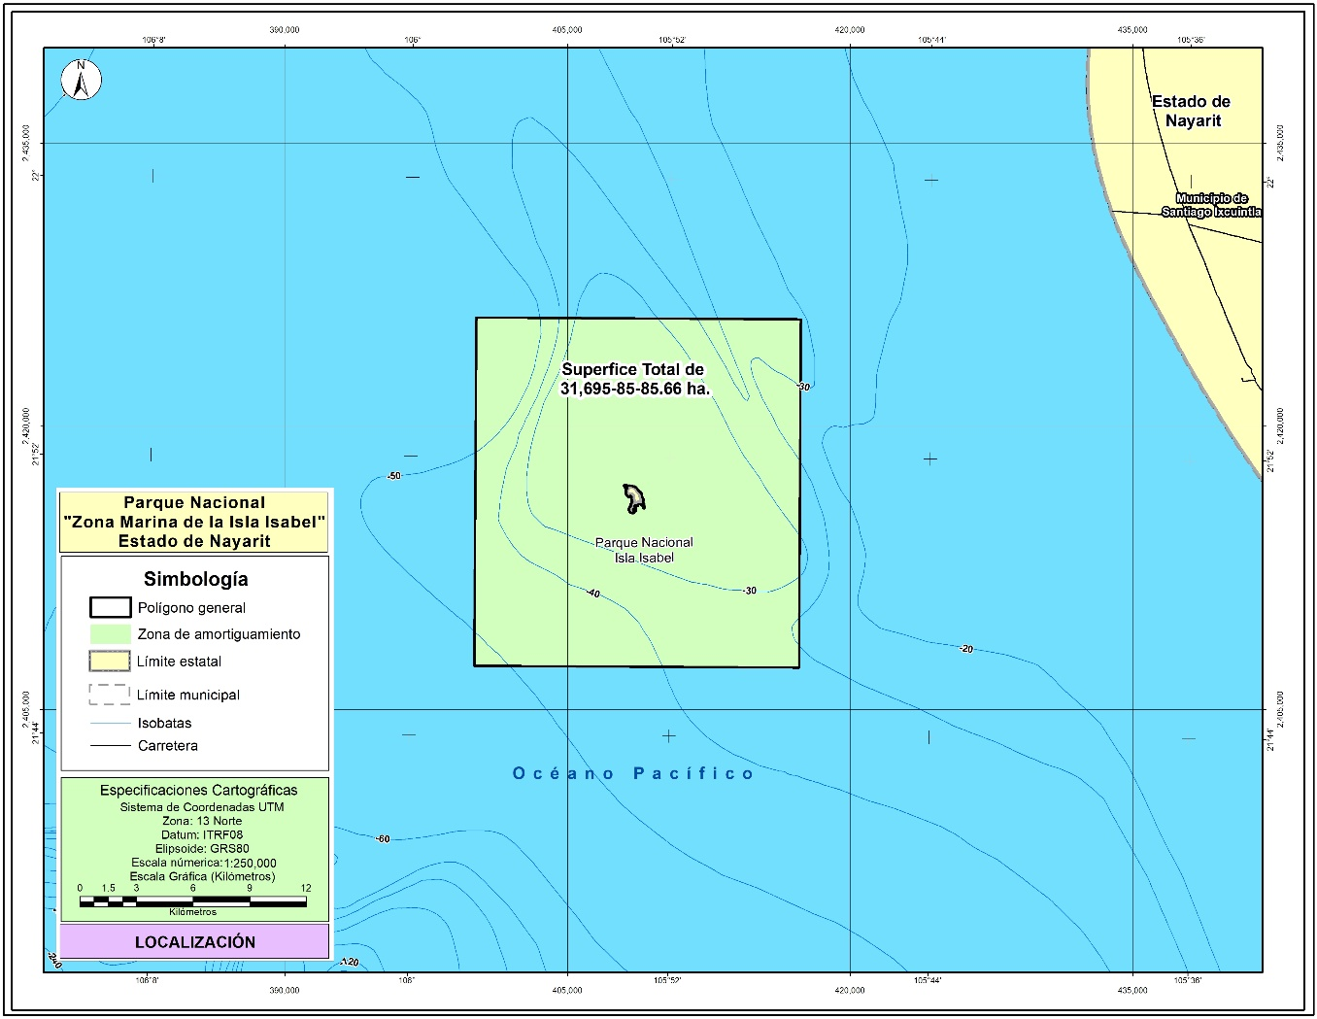This screenshot has height=1019, width=1317.
Task: Click the Especificaciones Cartográficas heading
Action: (x=198, y=790)
